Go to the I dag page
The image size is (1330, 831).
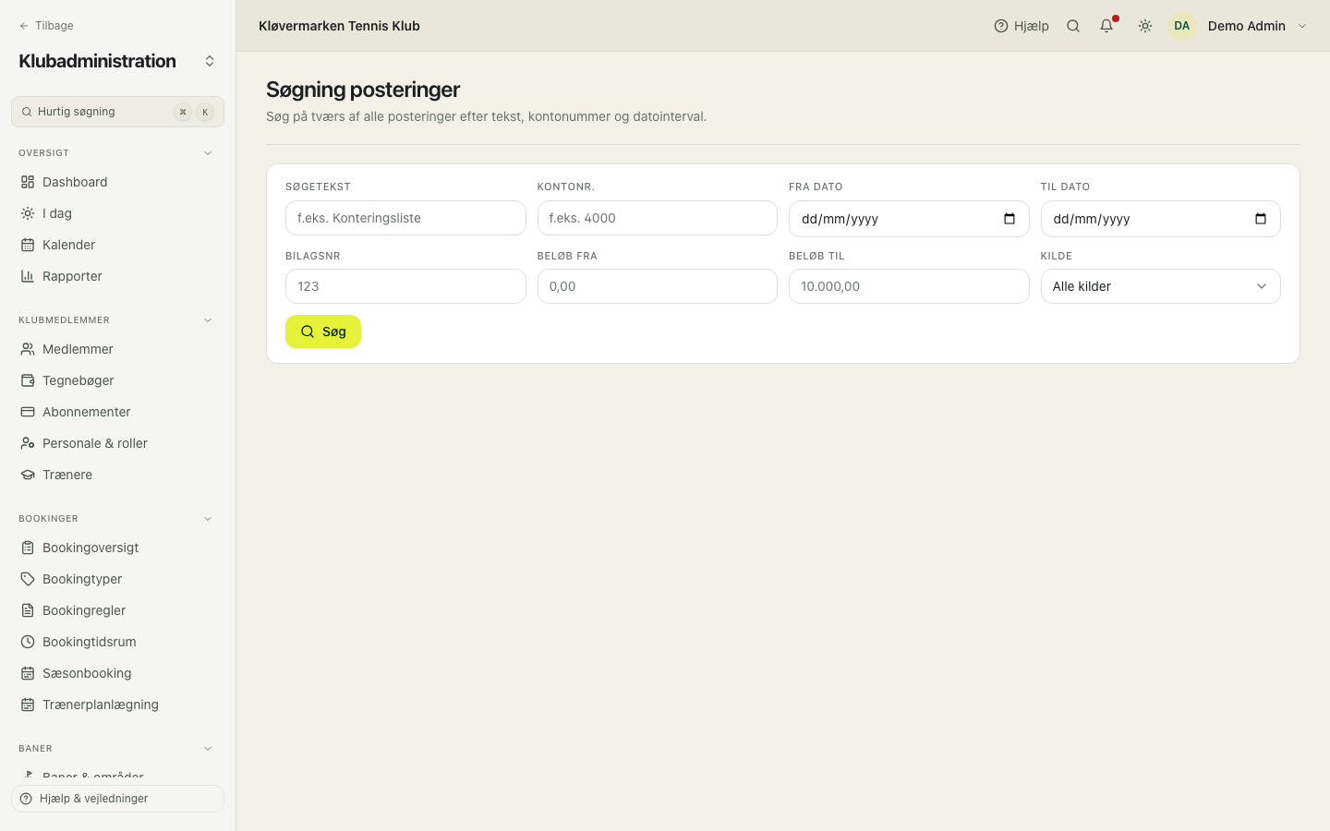coord(117,213)
